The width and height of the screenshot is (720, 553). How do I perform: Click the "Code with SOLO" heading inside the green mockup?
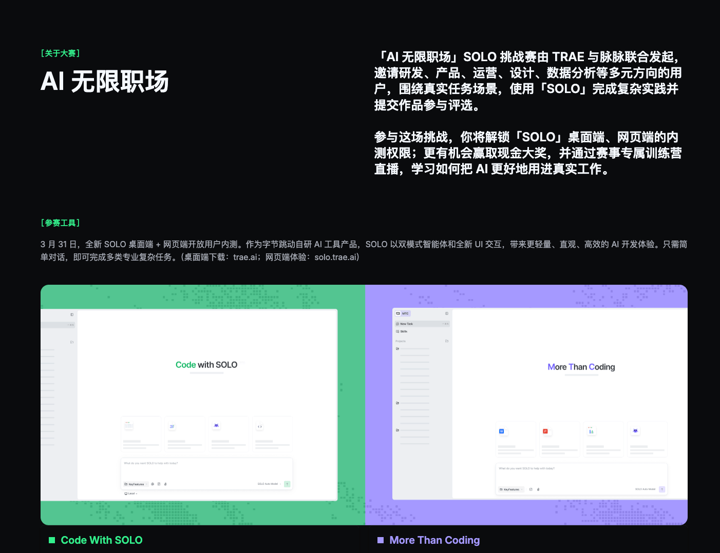point(206,365)
